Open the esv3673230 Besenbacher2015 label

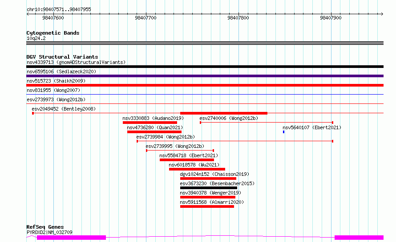pyautogui.click(x=217, y=183)
